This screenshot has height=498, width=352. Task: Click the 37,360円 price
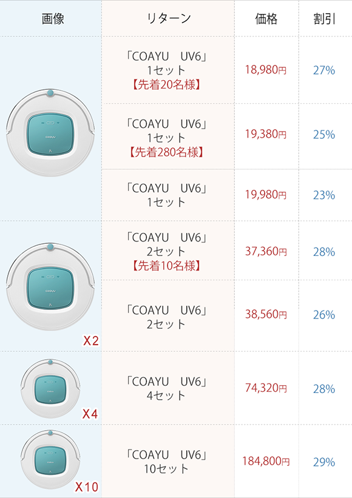(x=266, y=252)
